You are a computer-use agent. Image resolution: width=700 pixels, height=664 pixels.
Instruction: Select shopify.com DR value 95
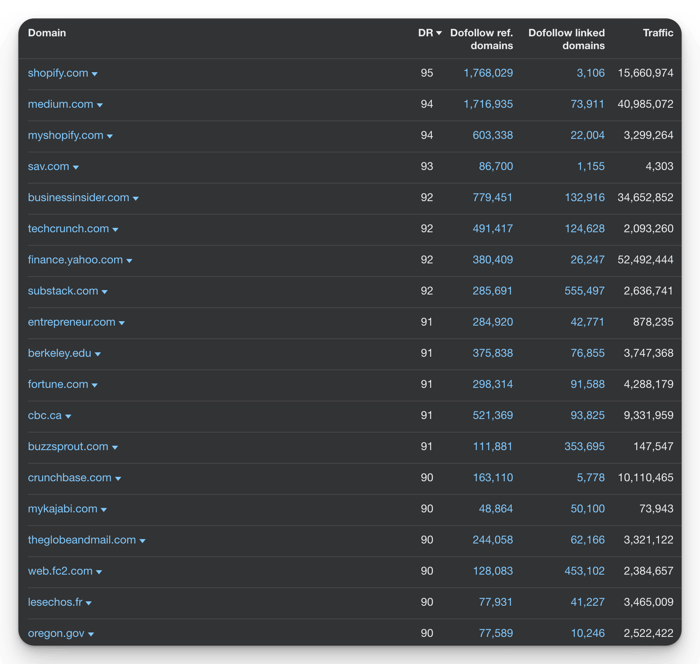click(x=427, y=73)
